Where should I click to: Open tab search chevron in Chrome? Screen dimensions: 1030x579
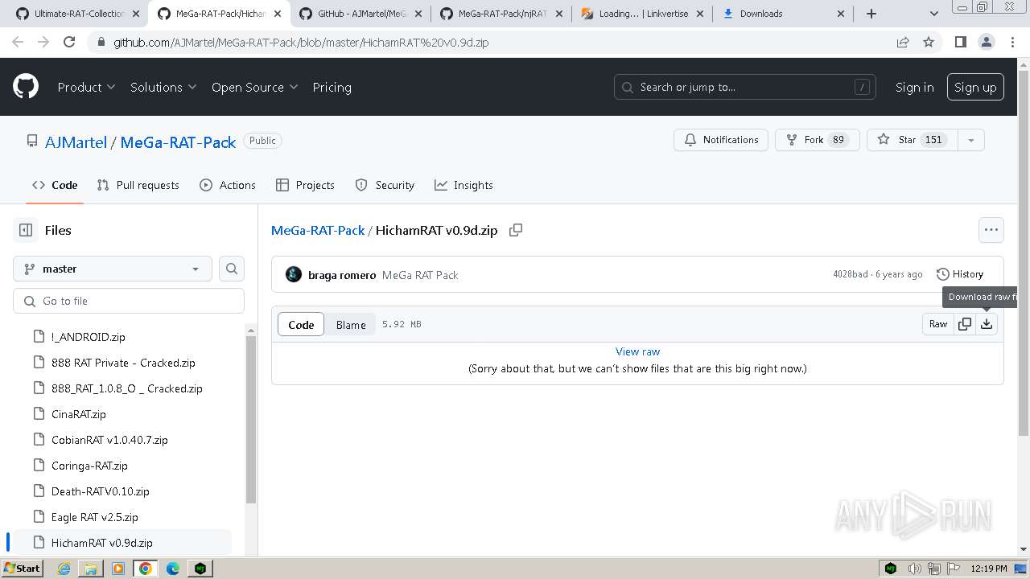tap(933, 14)
